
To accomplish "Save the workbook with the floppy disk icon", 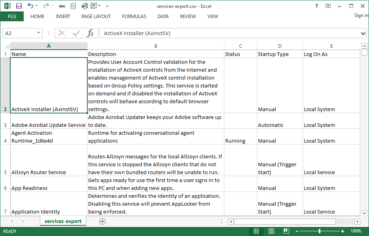I will (x=19, y=6).
